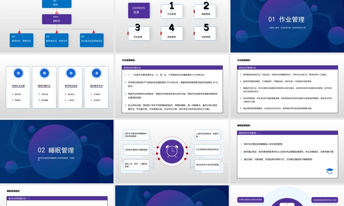Click homework rule item 1 about 45 分钟以内
The image size is (344, 206).
pos(165,75)
